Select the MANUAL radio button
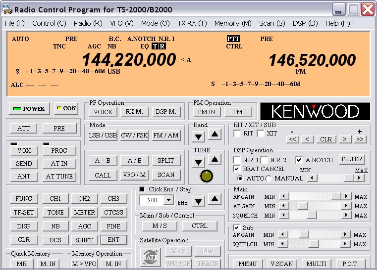 click(x=269, y=179)
